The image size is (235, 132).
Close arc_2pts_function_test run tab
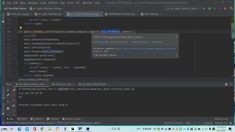click(x=47, y=84)
